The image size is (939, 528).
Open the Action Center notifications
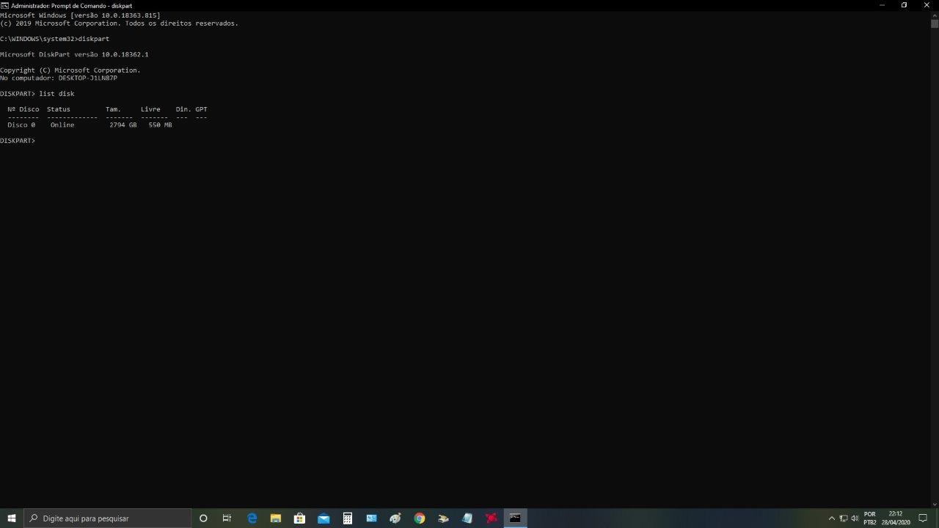[924, 518]
